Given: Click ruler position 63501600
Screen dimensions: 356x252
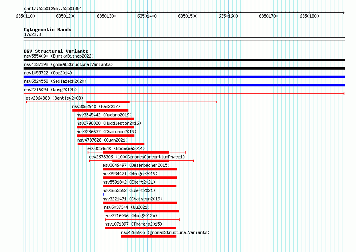Looking at the screenshot, I should tap(228, 16).
